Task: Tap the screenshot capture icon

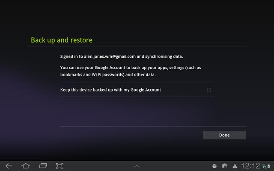Action: [60, 165]
